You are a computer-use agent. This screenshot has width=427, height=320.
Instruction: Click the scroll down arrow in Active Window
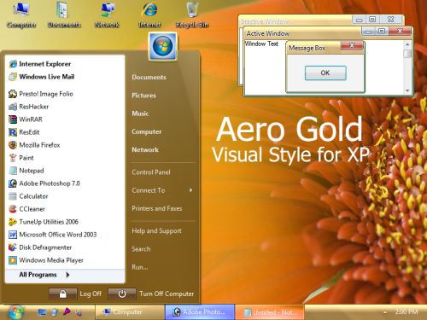coord(407,90)
